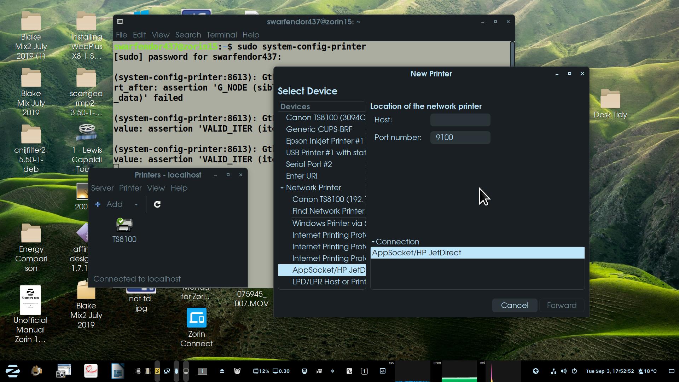Open the Desk Tidy folder
This screenshot has height=382, width=679.
[x=610, y=99]
